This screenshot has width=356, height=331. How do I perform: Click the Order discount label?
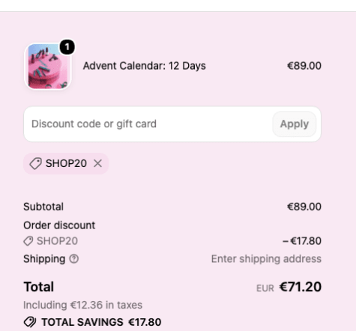pos(59,225)
